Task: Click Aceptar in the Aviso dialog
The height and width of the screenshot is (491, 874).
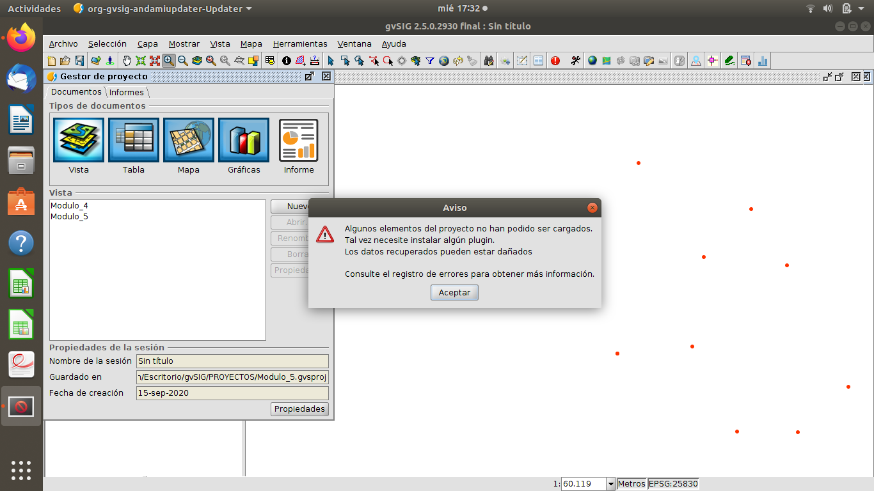Action: [454, 293]
